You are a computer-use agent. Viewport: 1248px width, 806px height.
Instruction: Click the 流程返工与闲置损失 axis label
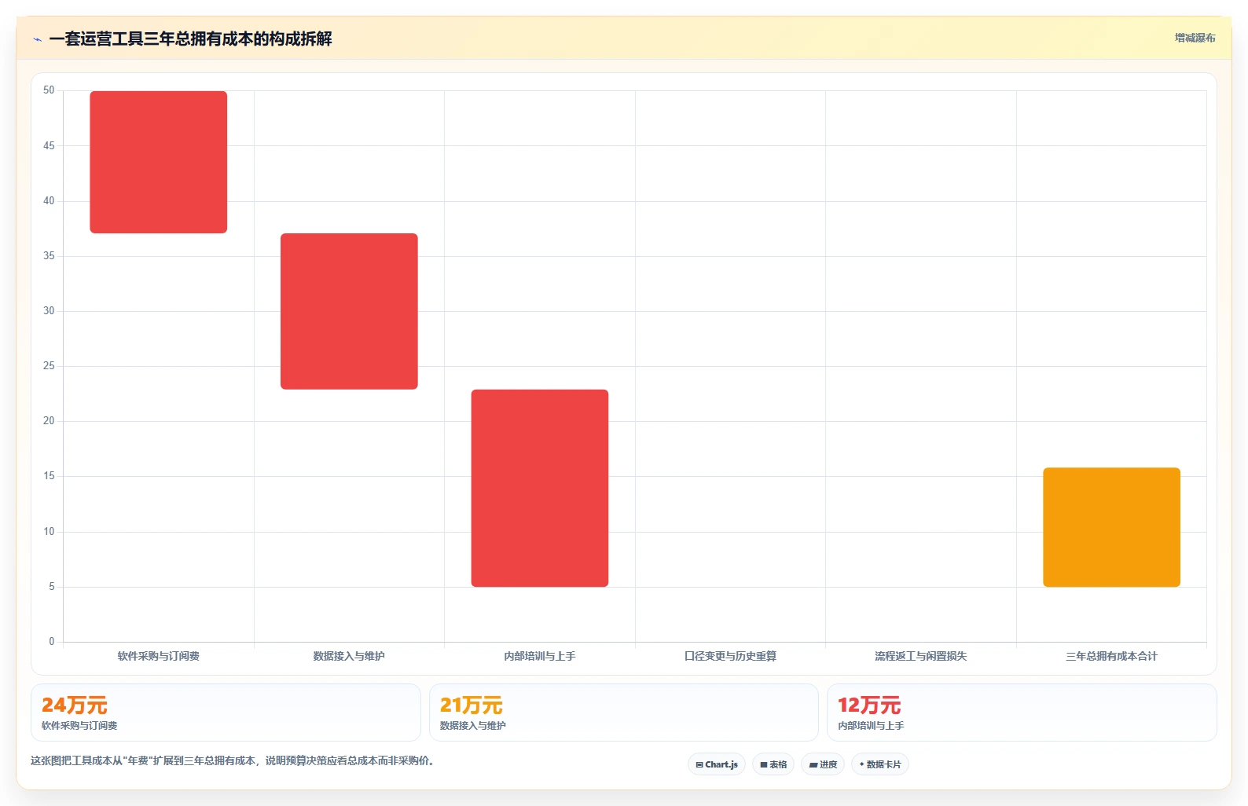921,656
